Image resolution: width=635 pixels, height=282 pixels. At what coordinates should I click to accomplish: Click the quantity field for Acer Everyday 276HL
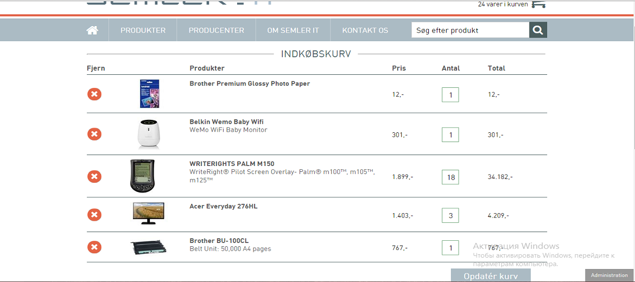[x=450, y=215]
